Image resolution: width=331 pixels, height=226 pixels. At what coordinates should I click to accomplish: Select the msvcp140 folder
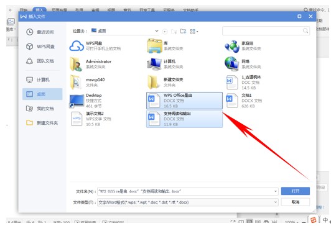coord(87,82)
